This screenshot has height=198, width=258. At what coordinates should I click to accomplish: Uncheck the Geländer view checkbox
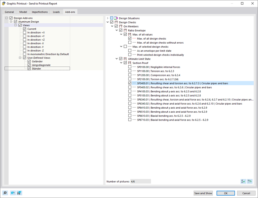coord(29,61)
